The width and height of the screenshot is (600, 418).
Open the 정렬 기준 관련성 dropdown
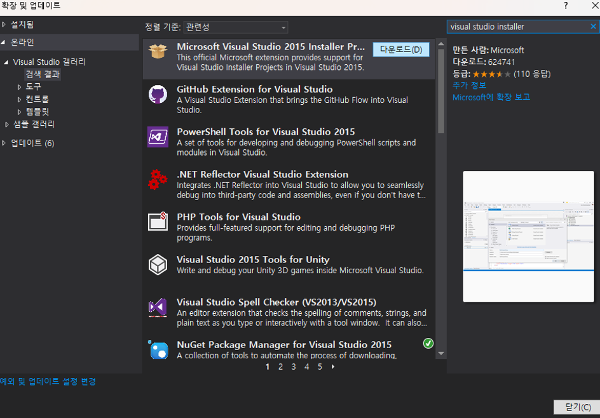[x=236, y=27]
